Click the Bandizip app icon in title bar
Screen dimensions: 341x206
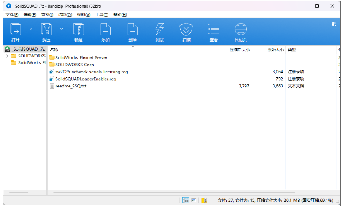coord(8,6)
